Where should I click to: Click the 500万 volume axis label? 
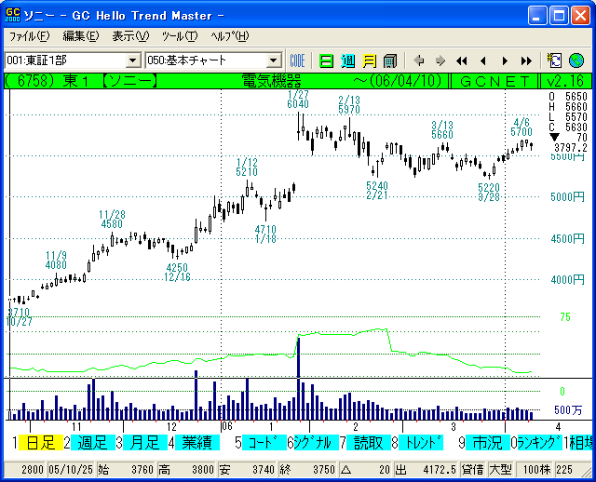point(568,410)
